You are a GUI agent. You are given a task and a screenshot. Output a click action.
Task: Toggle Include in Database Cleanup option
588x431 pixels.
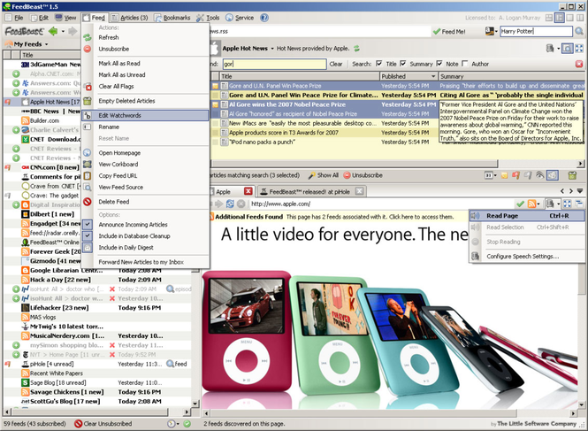pyautogui.click(x=88, y=236)
